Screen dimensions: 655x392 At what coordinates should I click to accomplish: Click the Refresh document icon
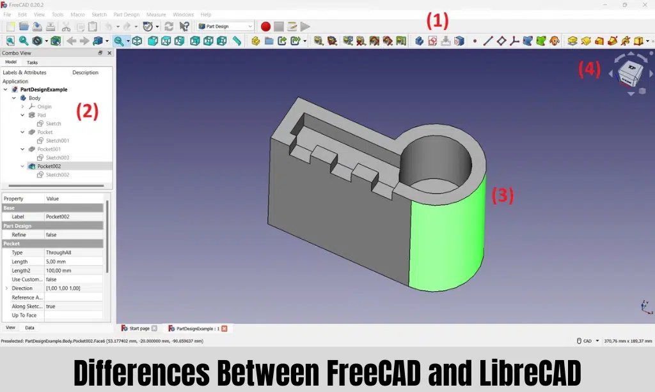[x=168, y=27]
